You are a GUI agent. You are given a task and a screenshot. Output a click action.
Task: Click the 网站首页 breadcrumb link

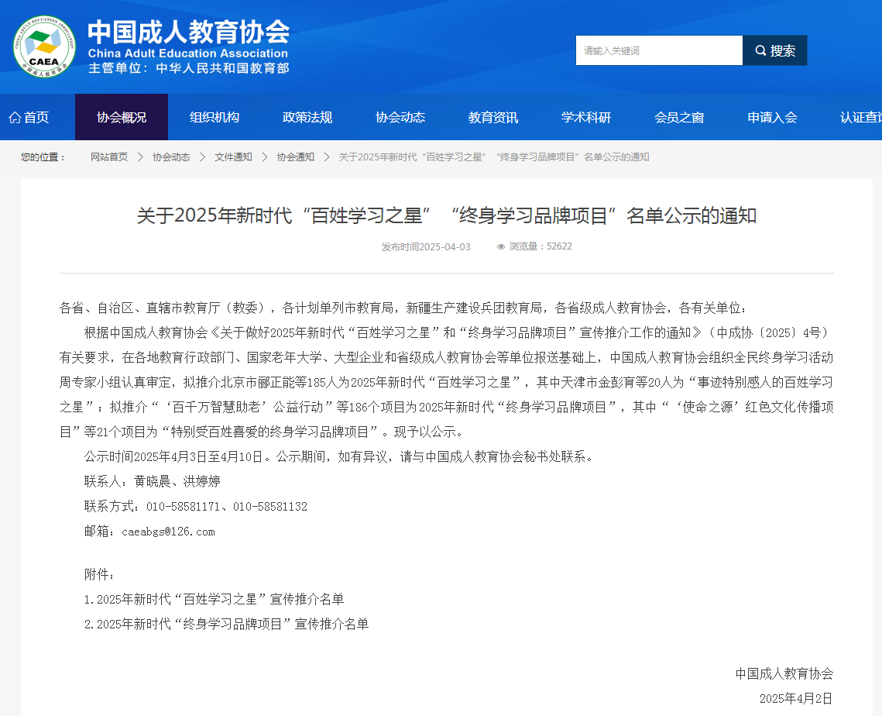(x=109, y=157)
